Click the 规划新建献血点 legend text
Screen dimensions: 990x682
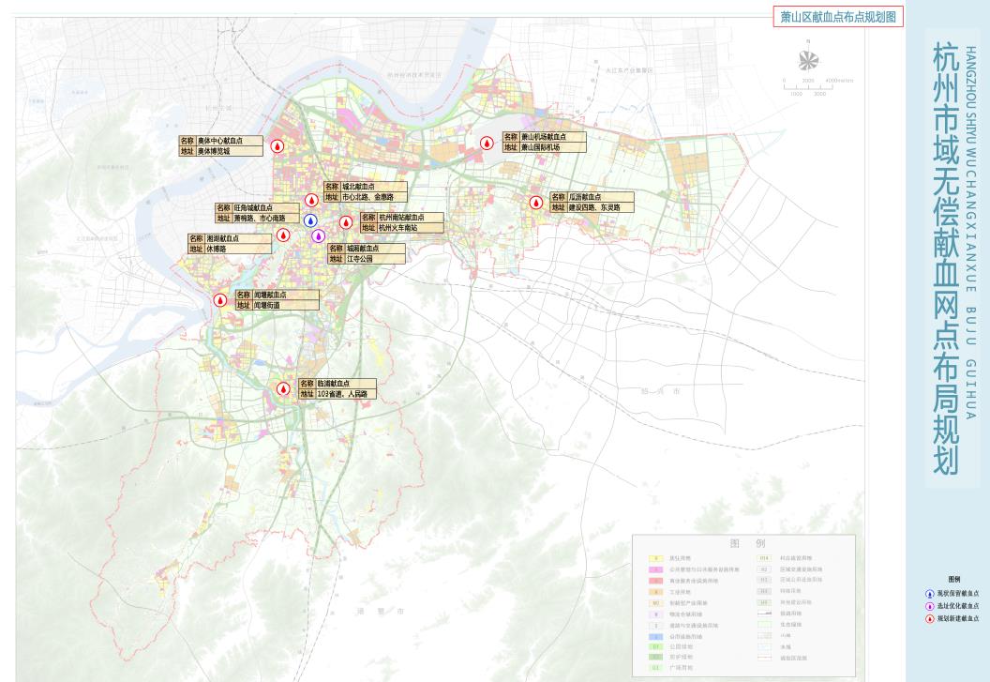tap(958, 618)
